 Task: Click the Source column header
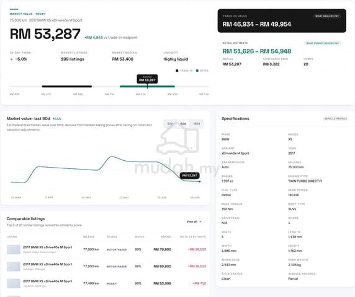112,237
